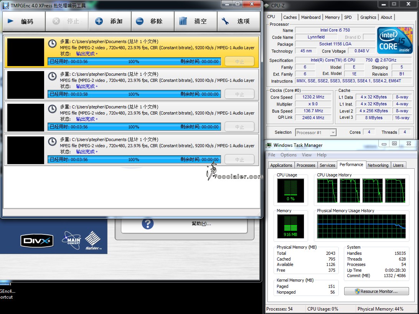Click the Physical Memory Usage History graph
The height and width of the screenshot is (314, 419).
361,226
